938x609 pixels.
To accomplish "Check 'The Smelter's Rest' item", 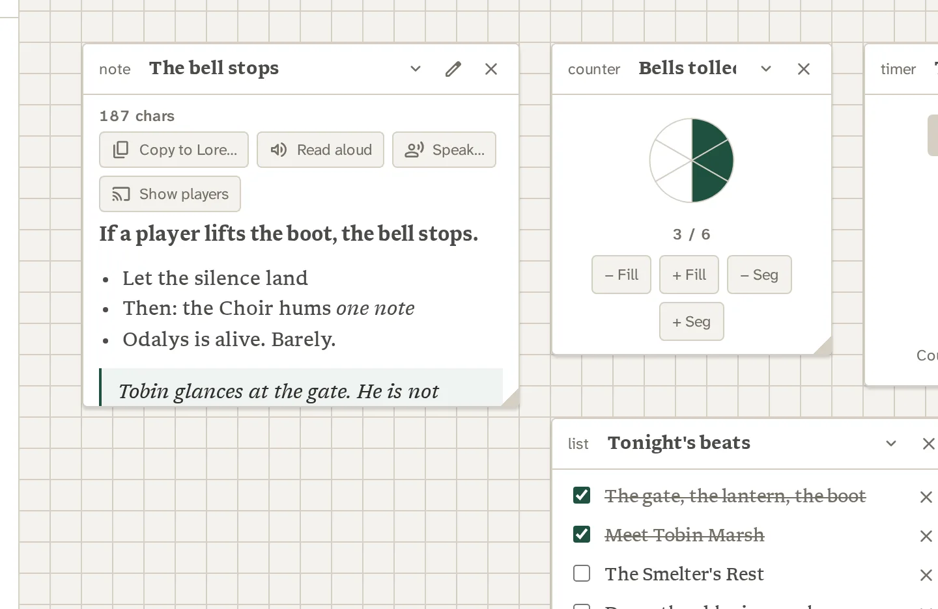I will 582,573.
